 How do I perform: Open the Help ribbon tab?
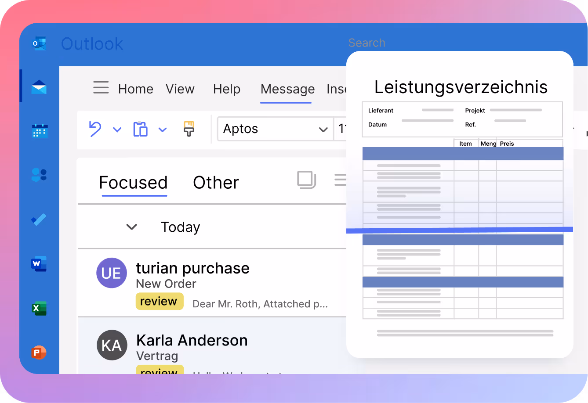(x=227, y=89)
